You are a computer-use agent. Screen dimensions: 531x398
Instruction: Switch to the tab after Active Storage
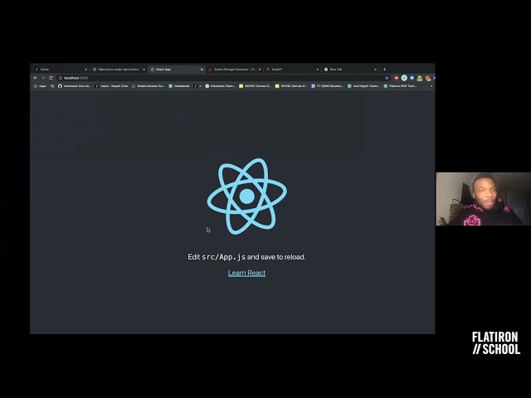(x=292, y=70)
